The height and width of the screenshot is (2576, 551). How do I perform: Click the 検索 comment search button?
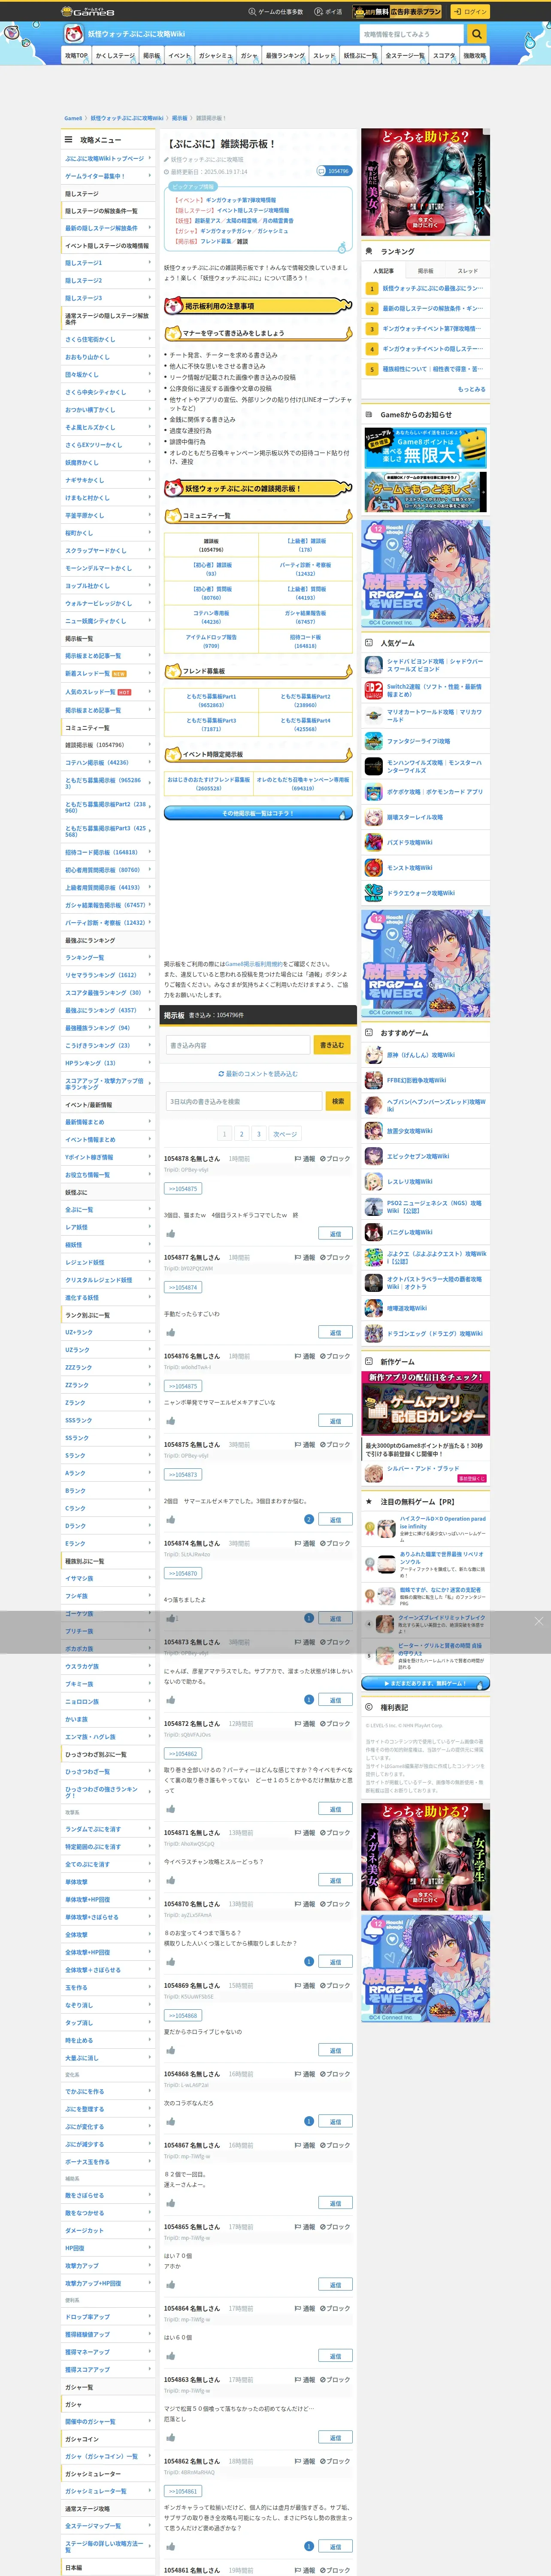[338, 1101]
